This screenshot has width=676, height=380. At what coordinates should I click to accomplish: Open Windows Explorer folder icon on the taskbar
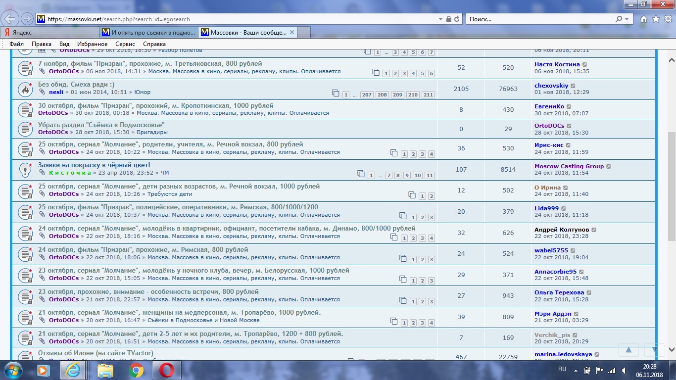click(x=105, y=370)
